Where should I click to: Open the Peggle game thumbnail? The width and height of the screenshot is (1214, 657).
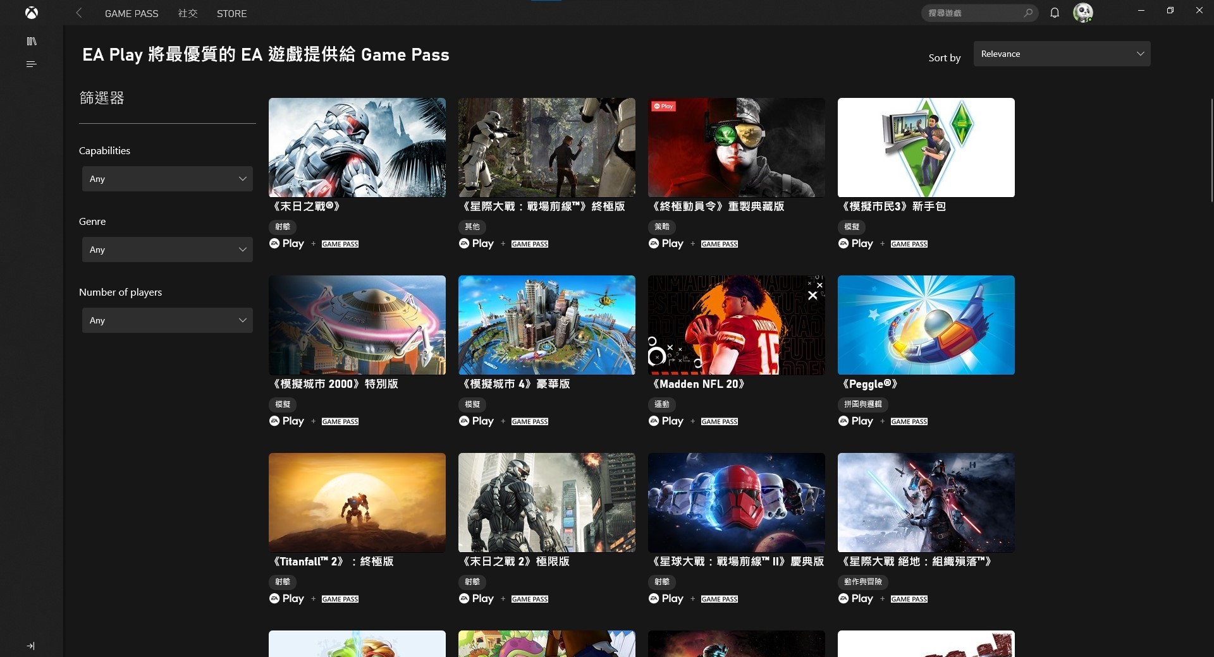click(926, 325)
